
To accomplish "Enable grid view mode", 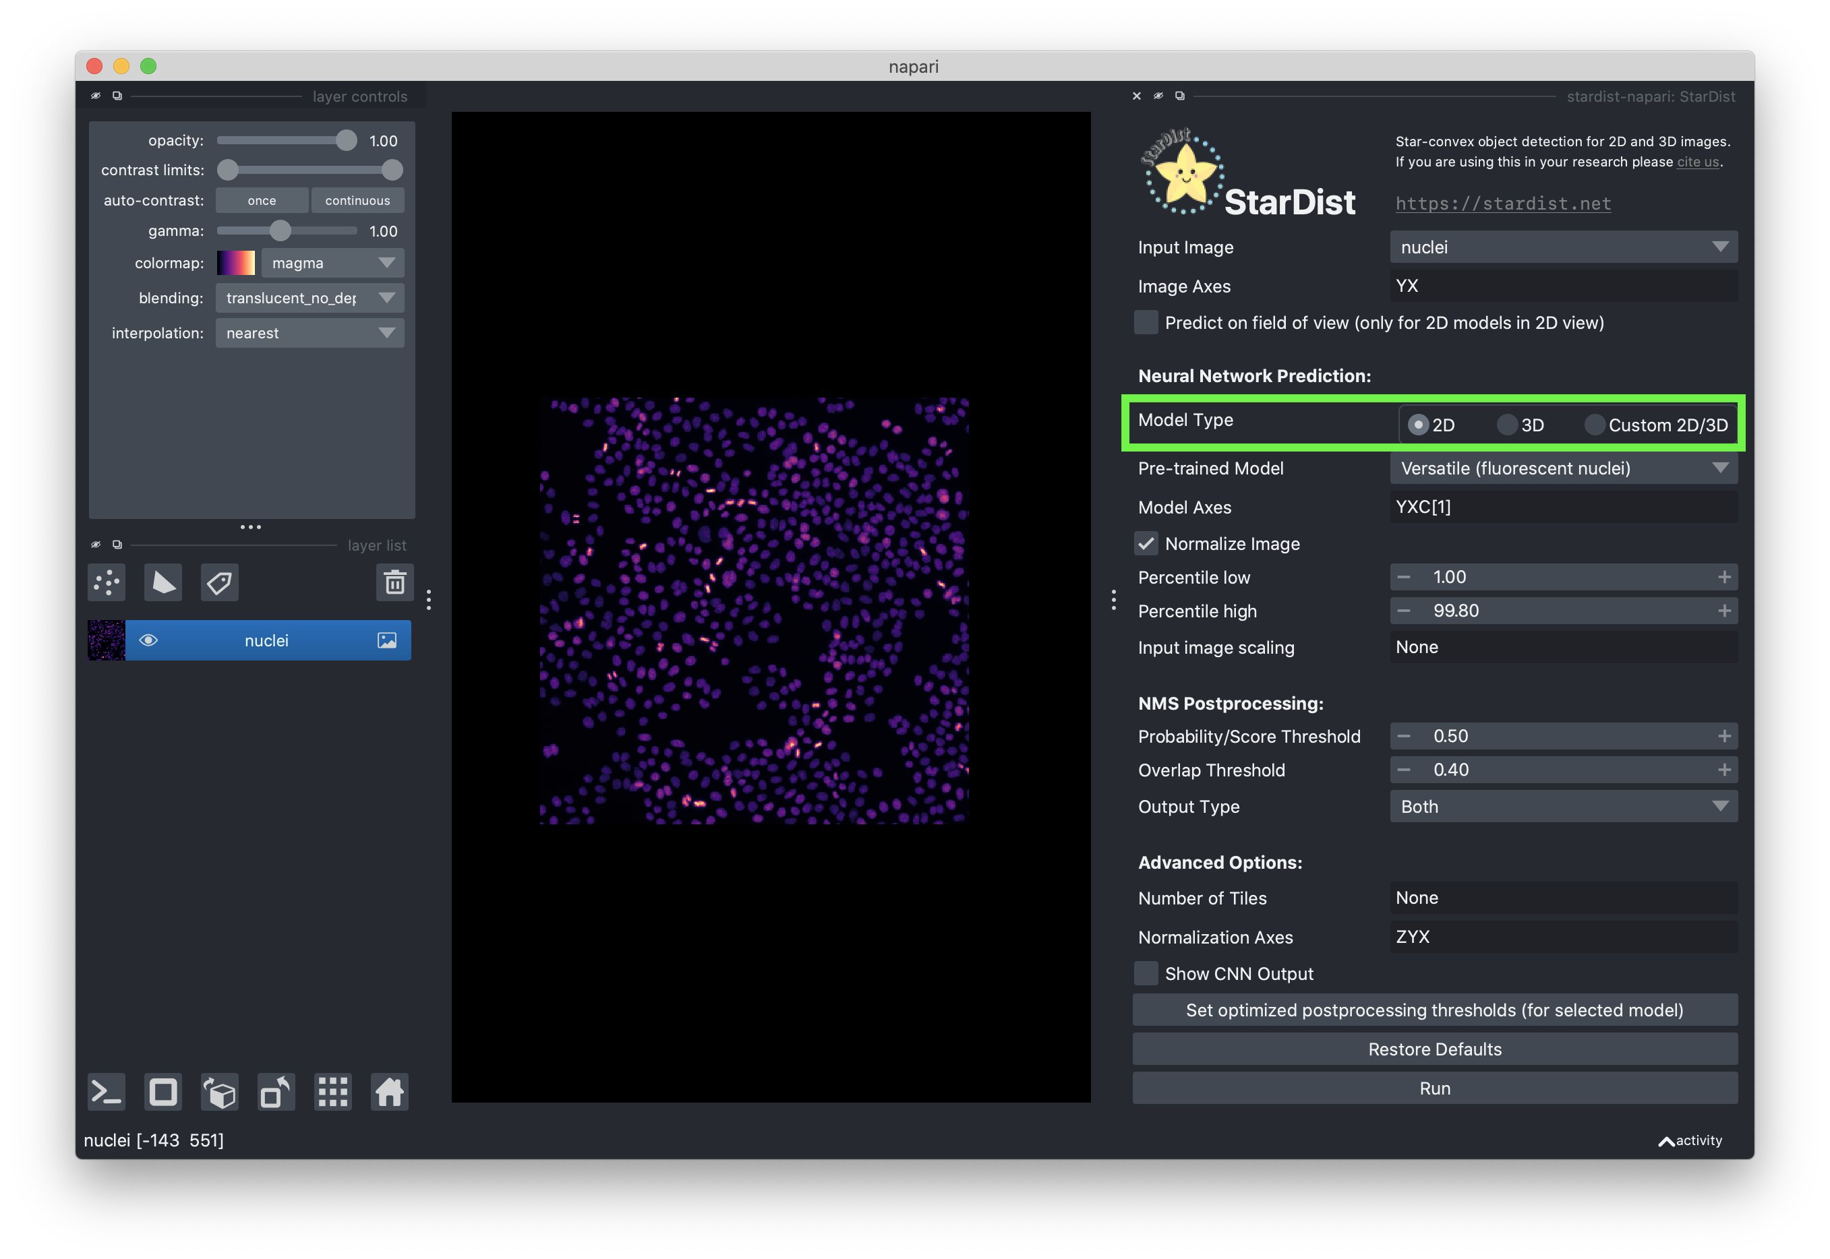I will coord(332,1092).
